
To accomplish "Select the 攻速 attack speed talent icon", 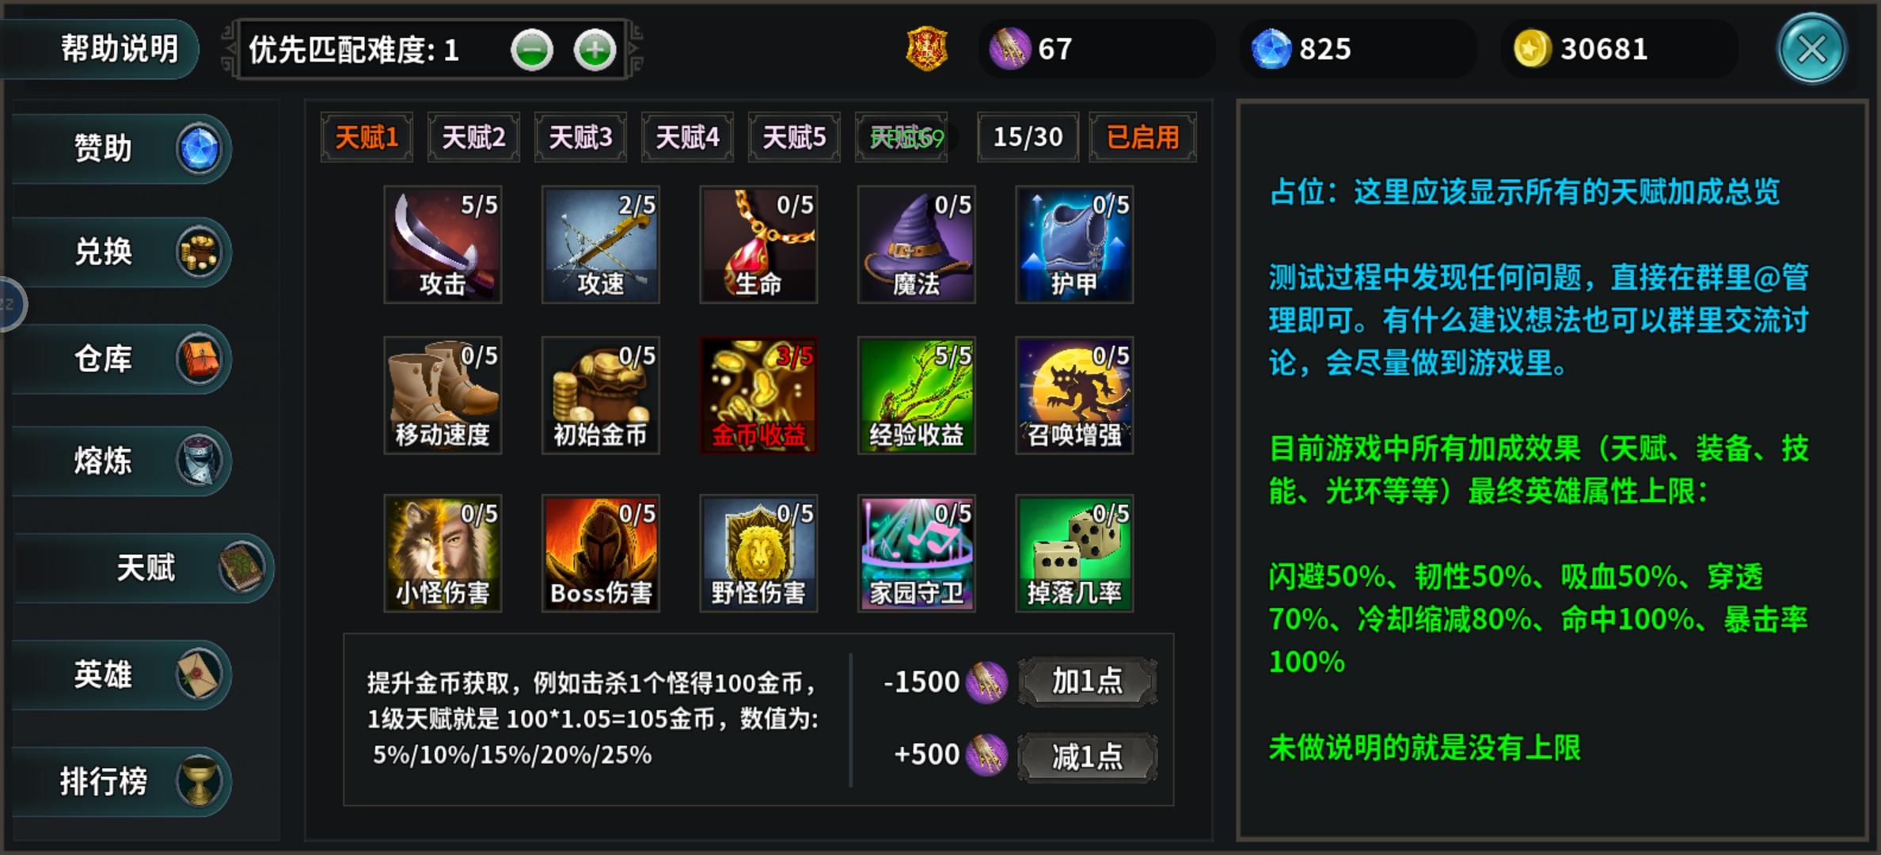I will (600, 245).
